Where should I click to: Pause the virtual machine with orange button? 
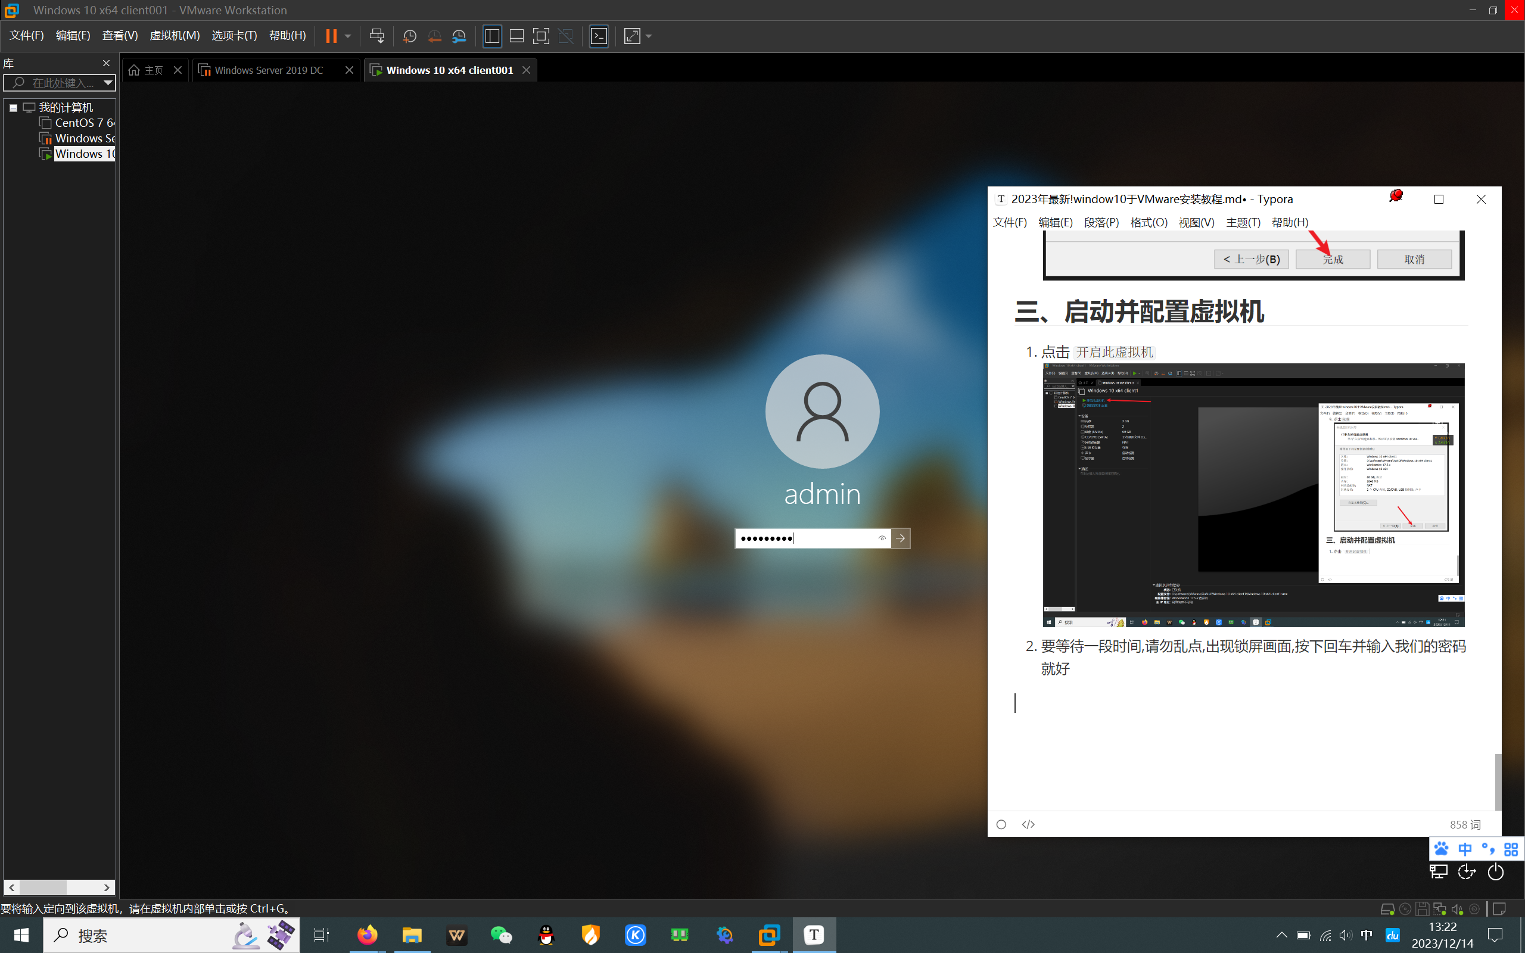tap(331, 36)
